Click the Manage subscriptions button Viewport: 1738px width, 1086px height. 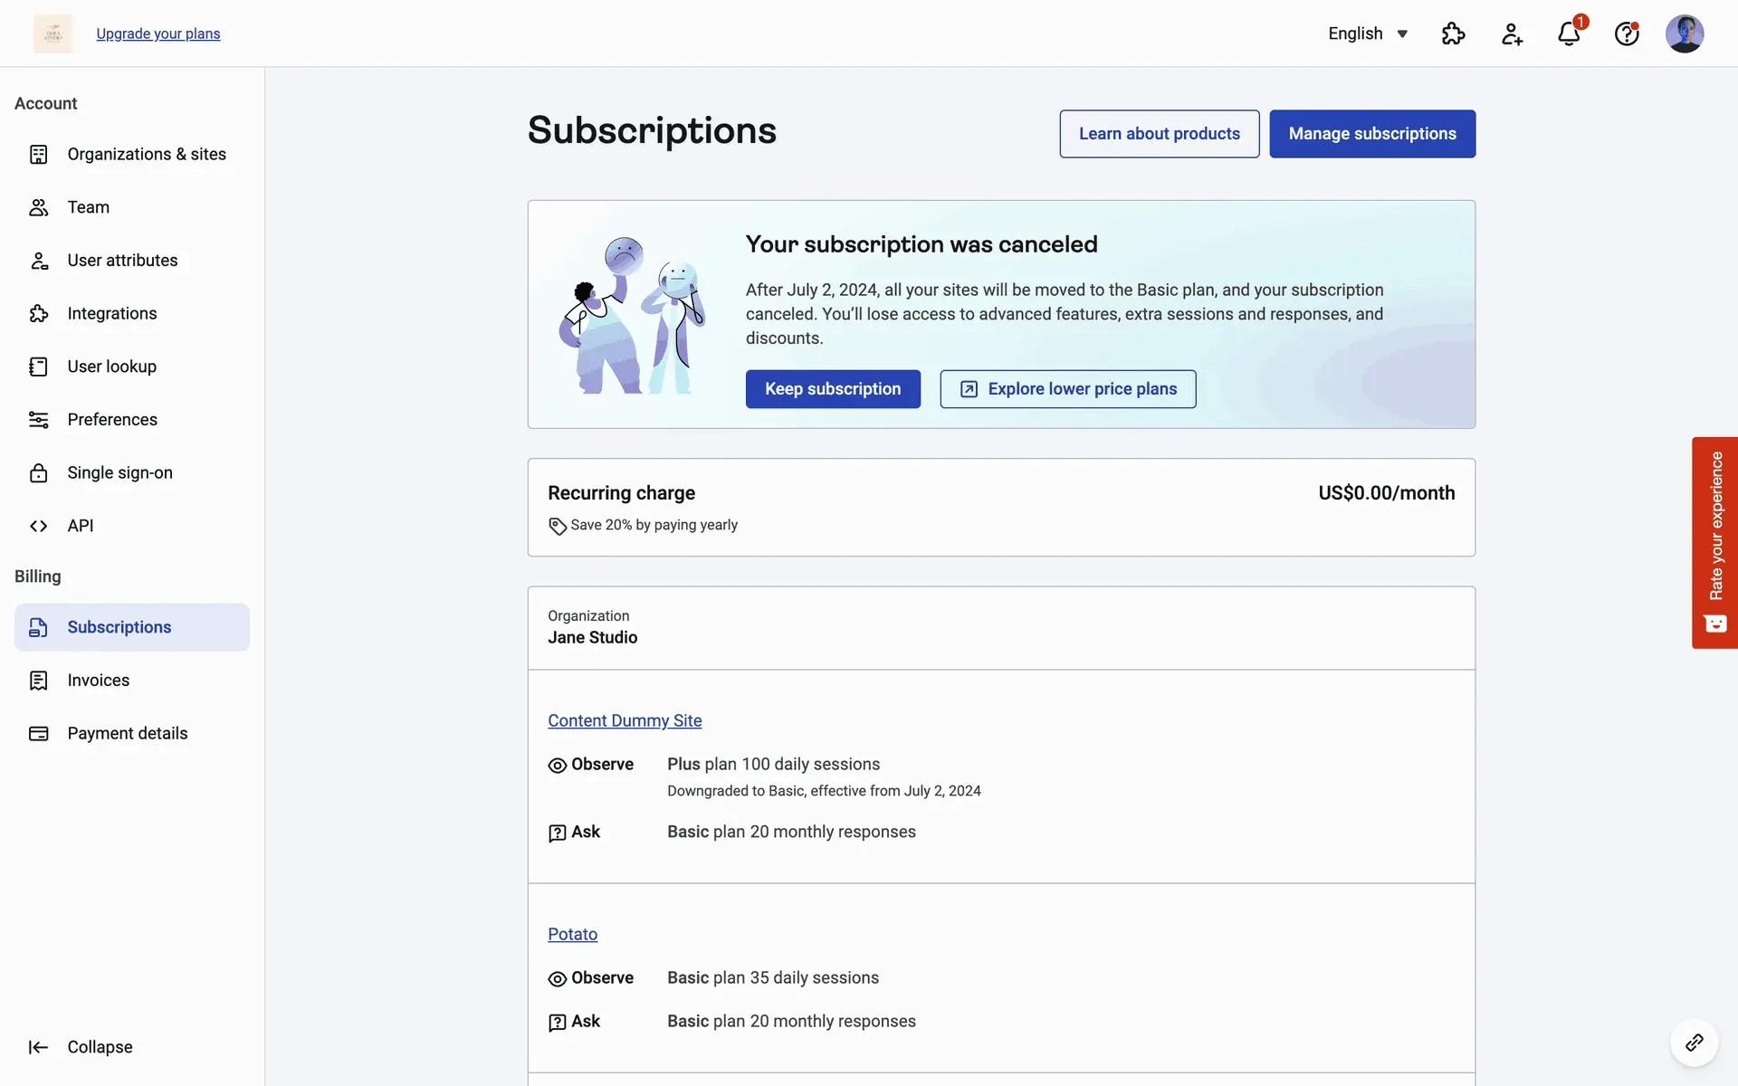1371,134
